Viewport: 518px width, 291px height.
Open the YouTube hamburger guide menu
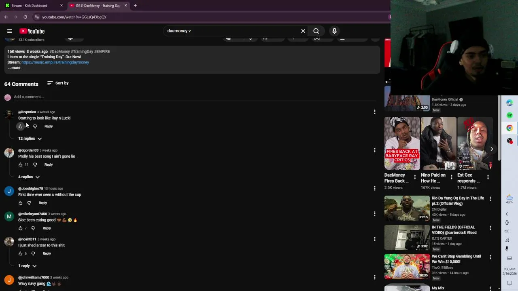click(x=10, y=31)
